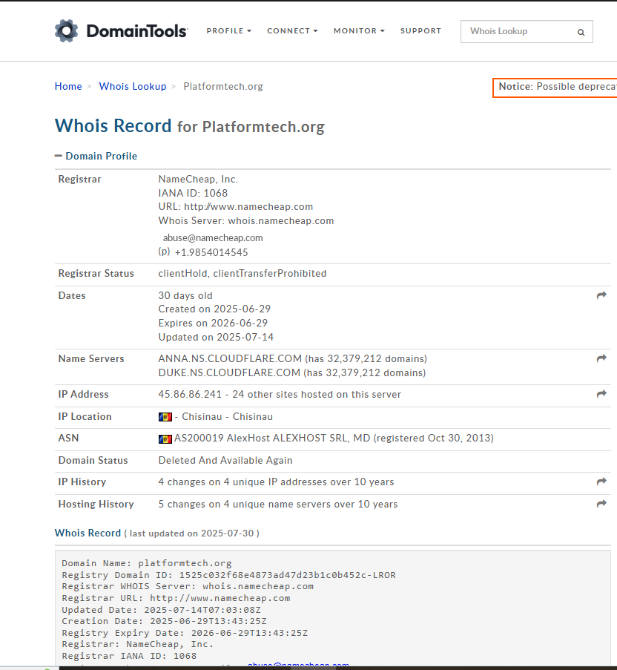Click the Registrar WHOIS Server raw record line

coord(188,586)
